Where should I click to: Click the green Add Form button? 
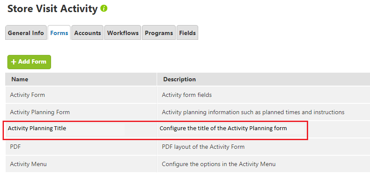tap(29, 62)
